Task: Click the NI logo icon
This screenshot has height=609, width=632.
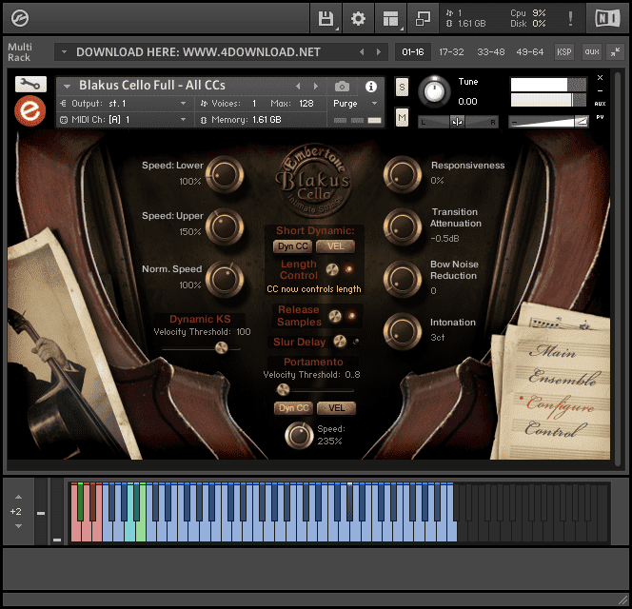Action: (607, 18)
